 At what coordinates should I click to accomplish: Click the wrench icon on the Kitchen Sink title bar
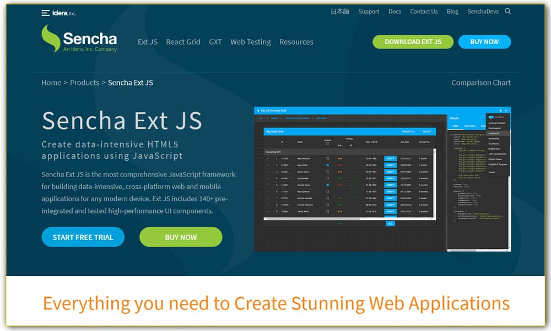pos(258,110)
